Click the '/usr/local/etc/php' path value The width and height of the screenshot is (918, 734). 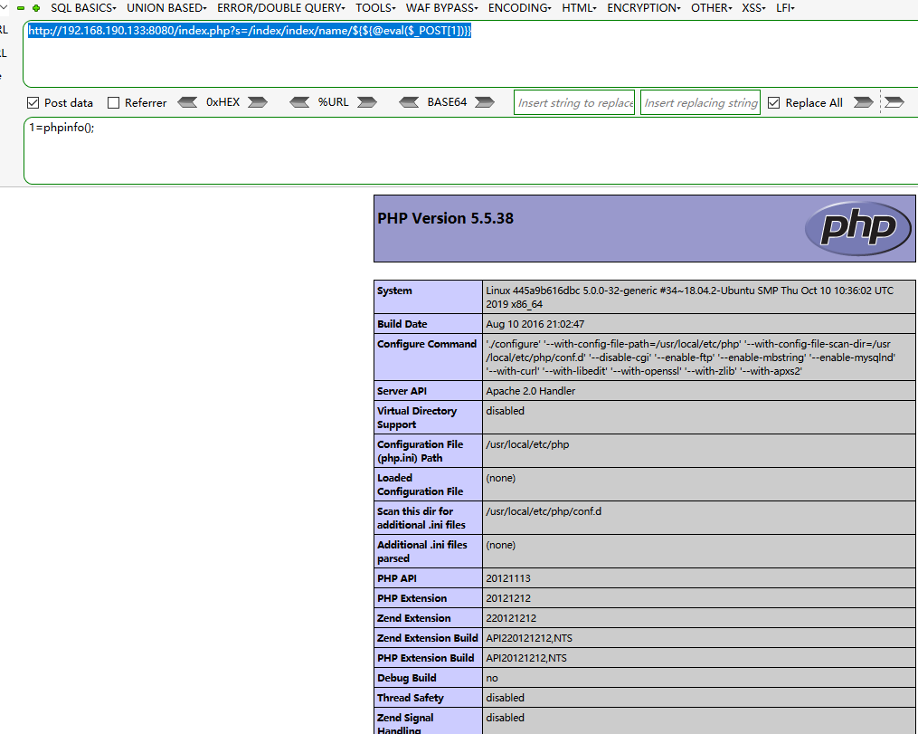click(x=527, y=444)
